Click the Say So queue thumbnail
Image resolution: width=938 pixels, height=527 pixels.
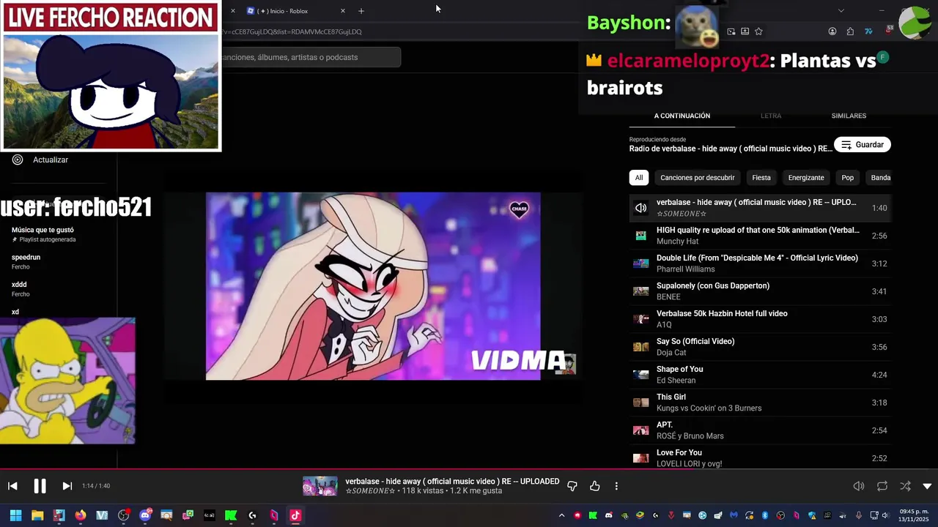pyautogui.click(x=640, y=347)
